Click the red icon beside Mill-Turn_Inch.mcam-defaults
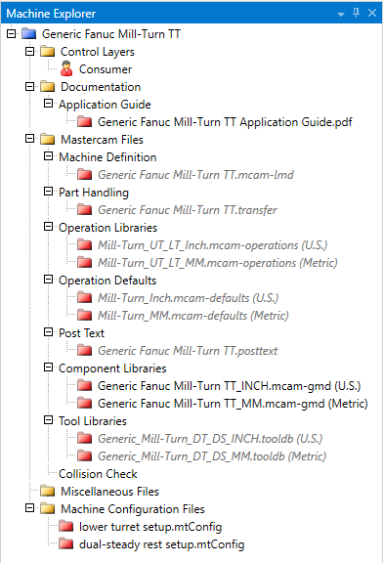This screenshot has height=563, width=383. pos(85,298)
